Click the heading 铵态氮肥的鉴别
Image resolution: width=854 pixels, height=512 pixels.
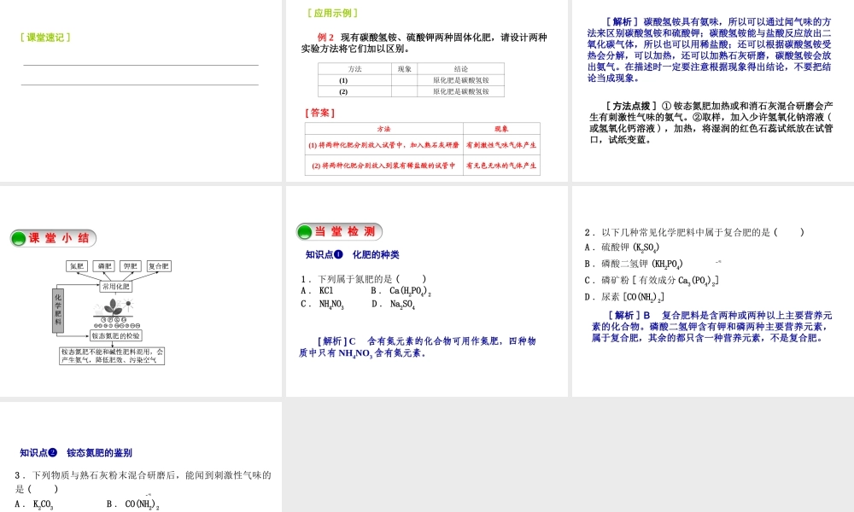tap(100, 452)
